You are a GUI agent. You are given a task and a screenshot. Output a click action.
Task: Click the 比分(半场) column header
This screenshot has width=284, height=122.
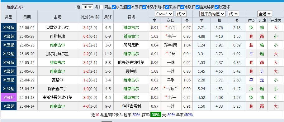coord(90,17)
